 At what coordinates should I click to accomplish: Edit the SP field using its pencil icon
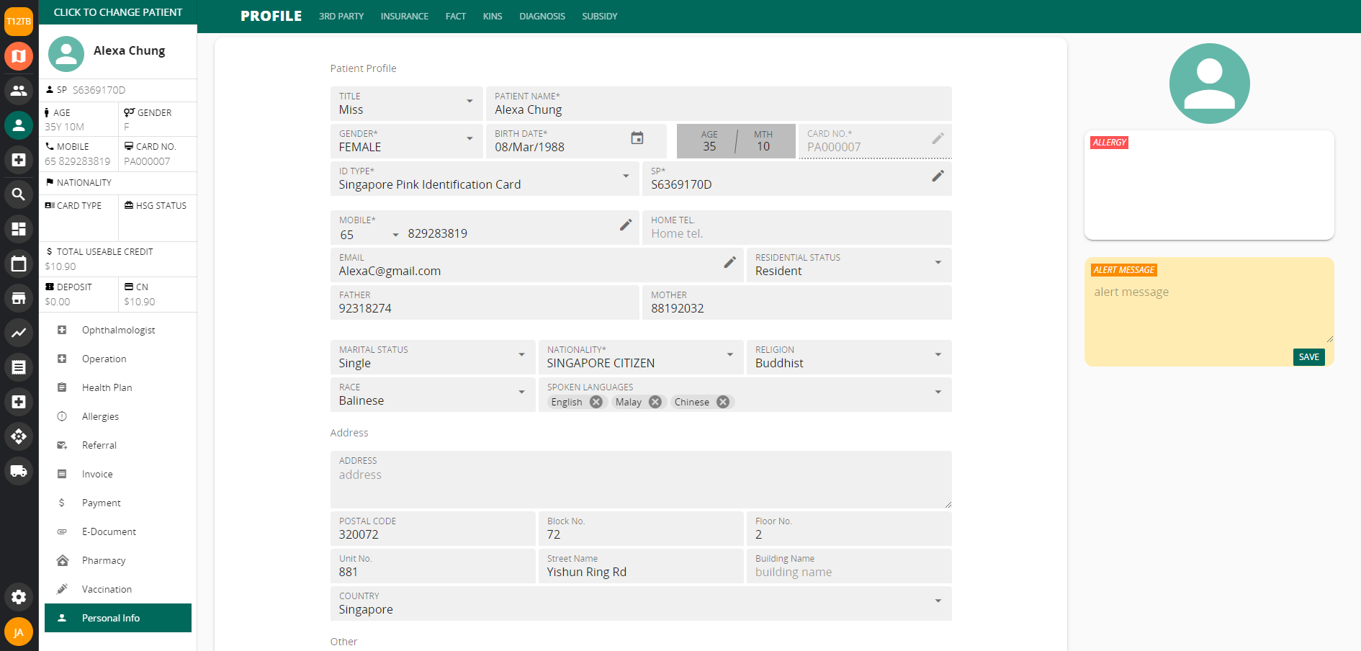pos(938,175)
